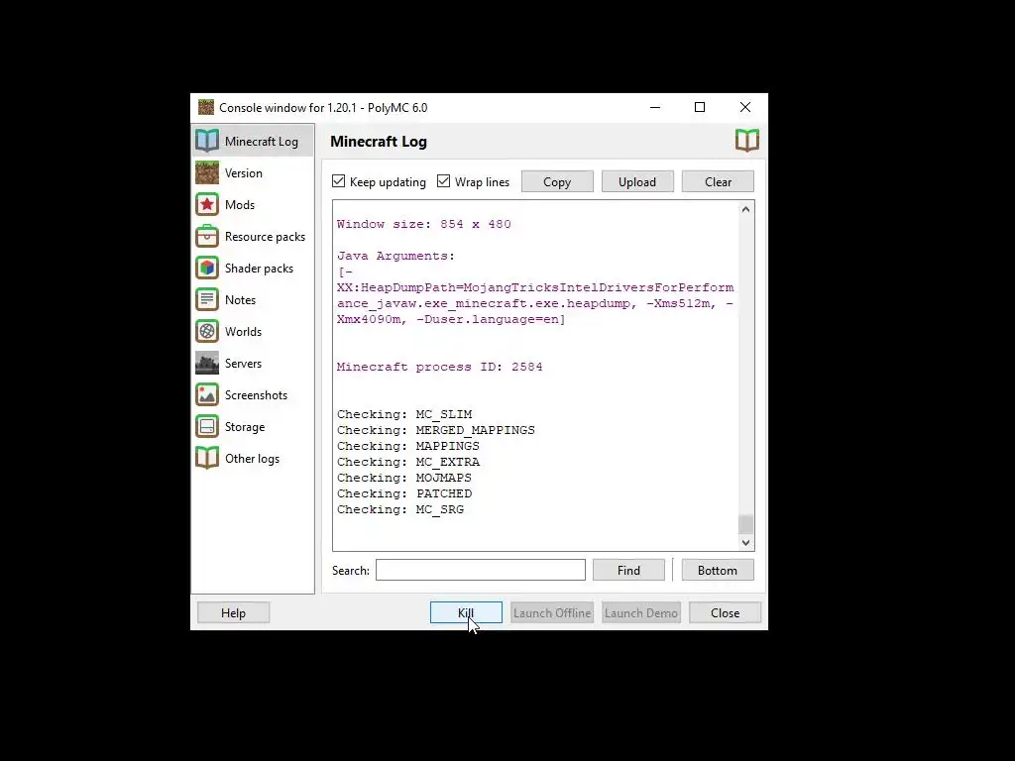The image size is (1015, 761).
Task: Click the Version grass block icon
Action: 207,172
